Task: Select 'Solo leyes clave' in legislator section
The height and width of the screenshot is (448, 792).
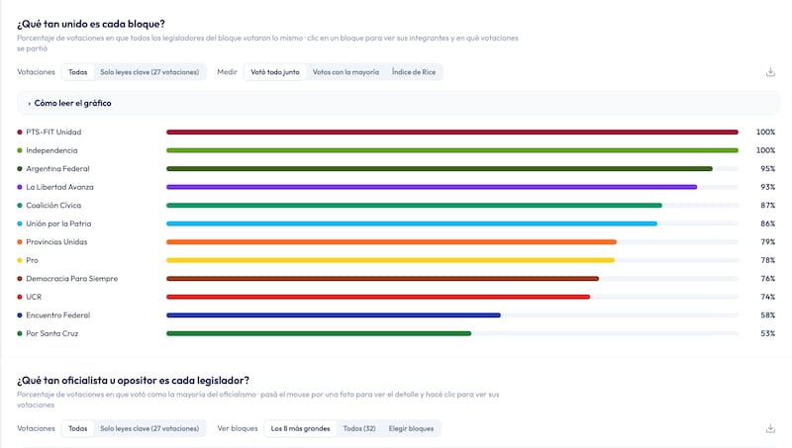Action: [149, 428]
